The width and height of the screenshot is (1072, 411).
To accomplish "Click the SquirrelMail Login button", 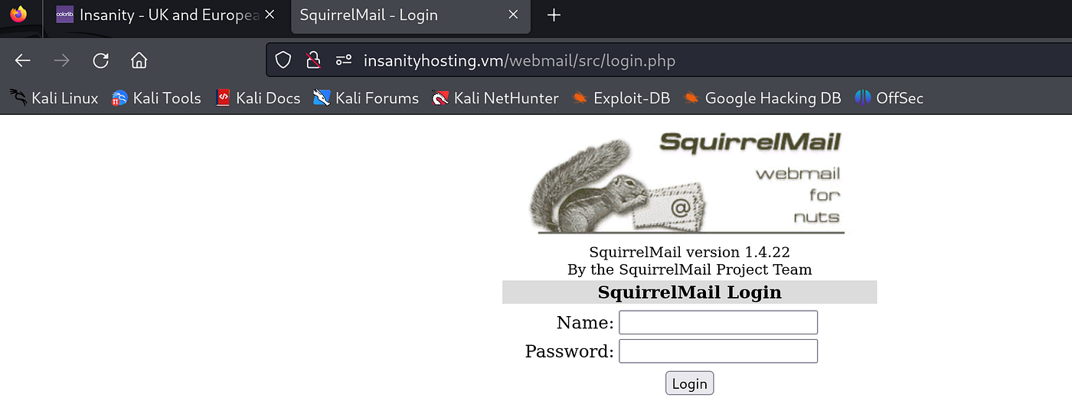I will (689, 383).
